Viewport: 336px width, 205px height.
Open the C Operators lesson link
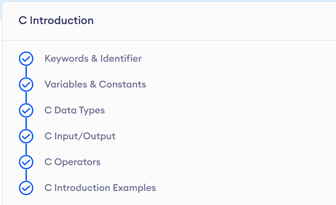coord(72,162)
